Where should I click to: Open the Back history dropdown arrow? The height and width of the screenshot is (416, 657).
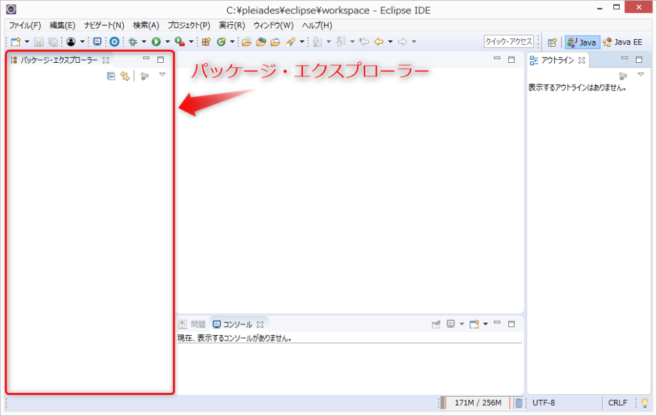click(x=390, y=42)
